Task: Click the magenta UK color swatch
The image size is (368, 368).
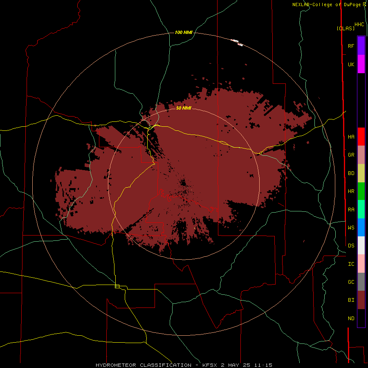Action: pos(361,64)
